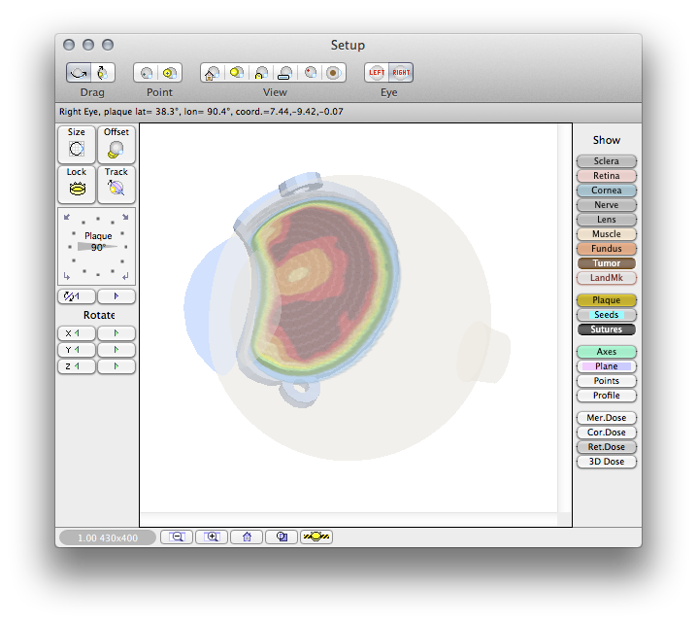697x624 pixels.
Task: Click the 3D Dose button
Action: coord(606,462)
